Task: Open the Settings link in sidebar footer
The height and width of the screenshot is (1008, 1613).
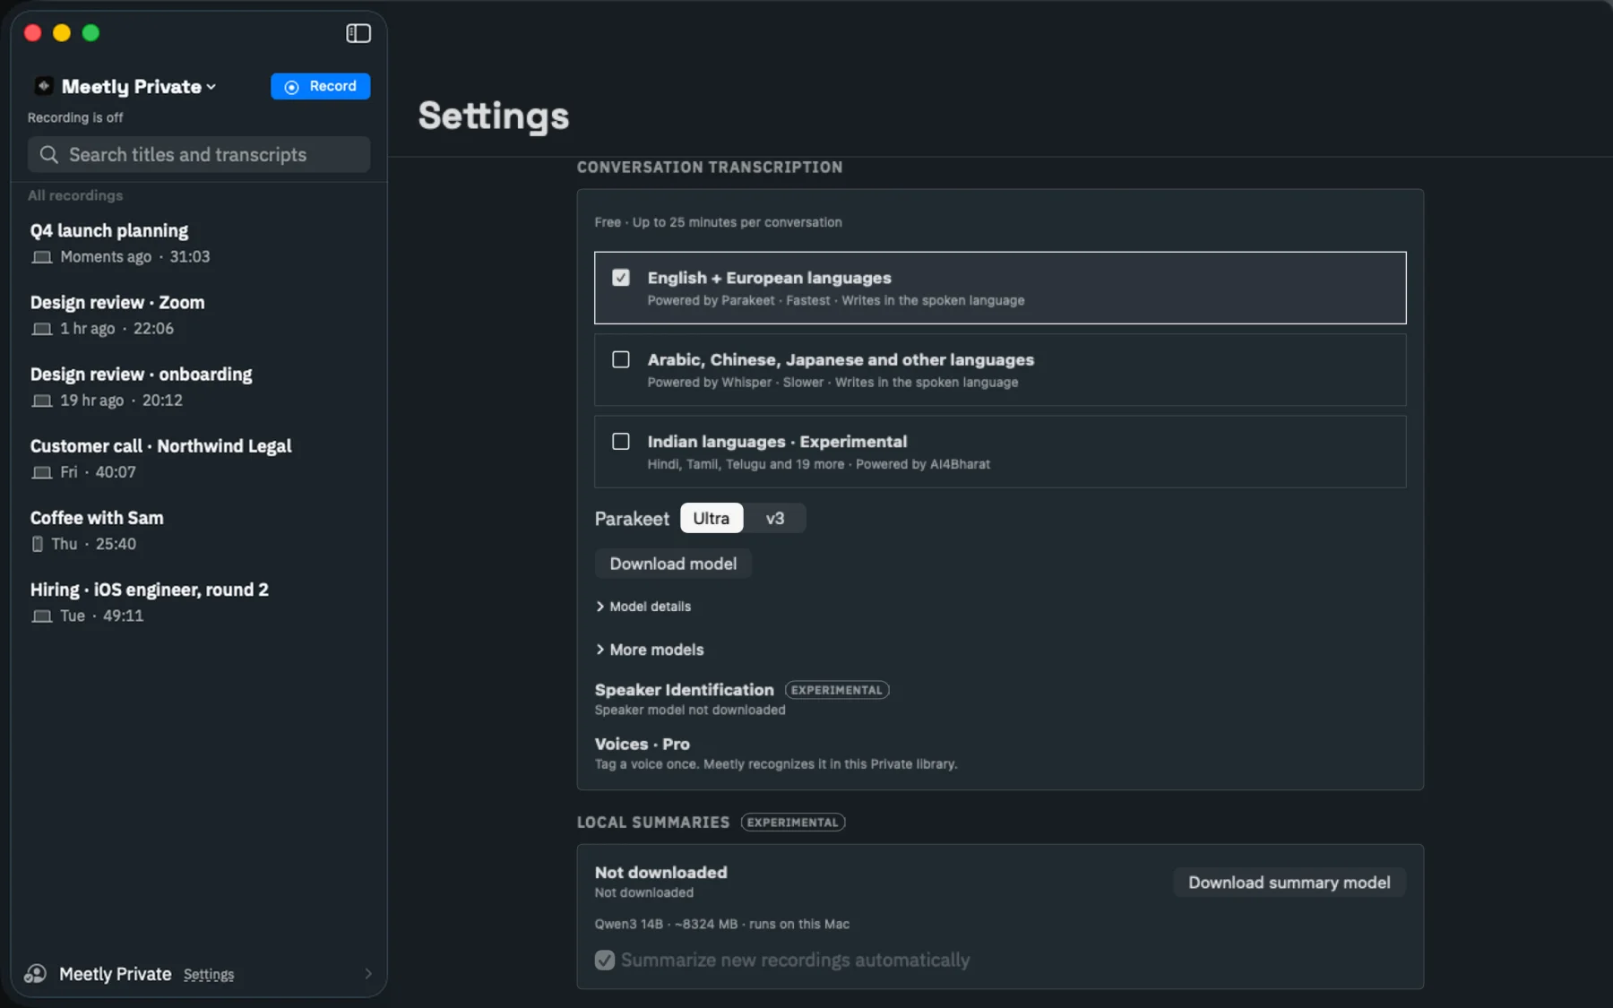Action: 209,975
